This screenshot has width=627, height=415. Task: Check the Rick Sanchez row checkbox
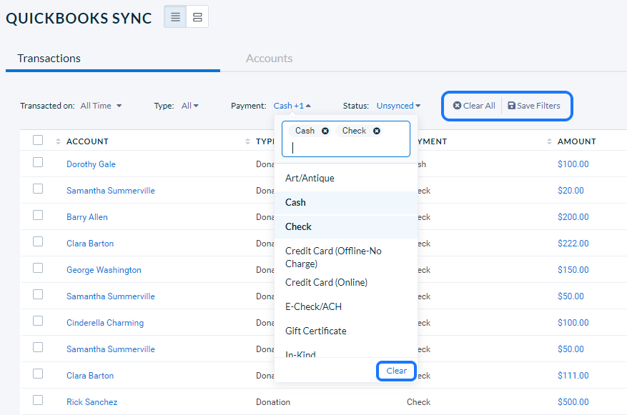[38, 400]
